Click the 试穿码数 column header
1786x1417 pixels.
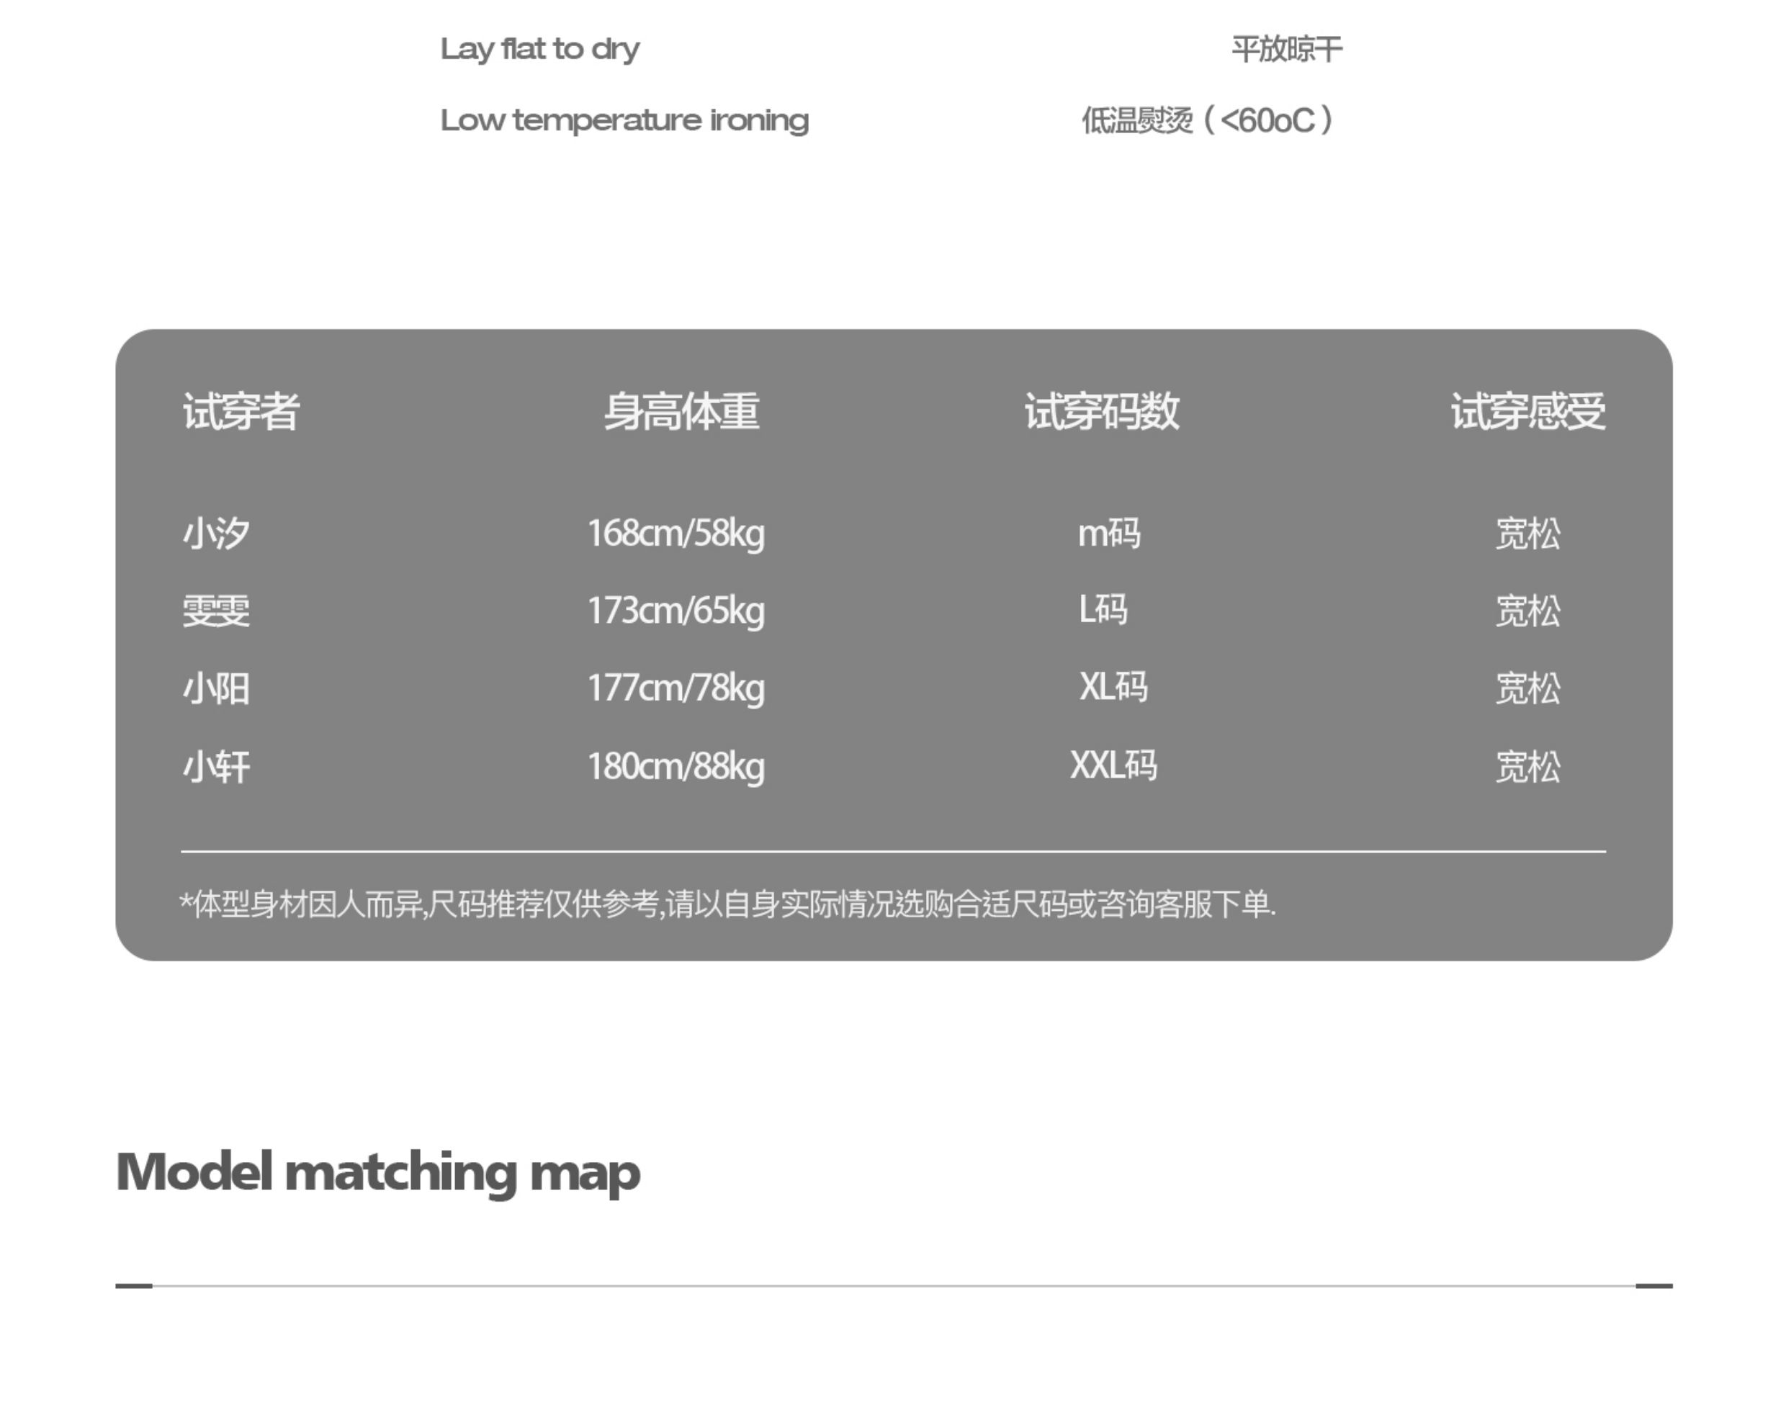pos(1102,411)
